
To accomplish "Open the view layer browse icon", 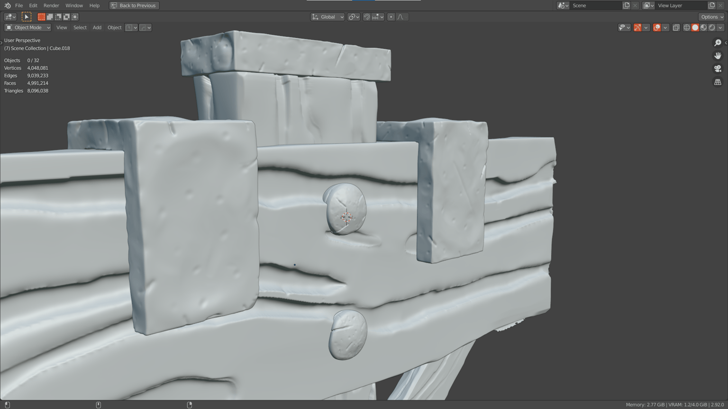I will coord(648,5).
